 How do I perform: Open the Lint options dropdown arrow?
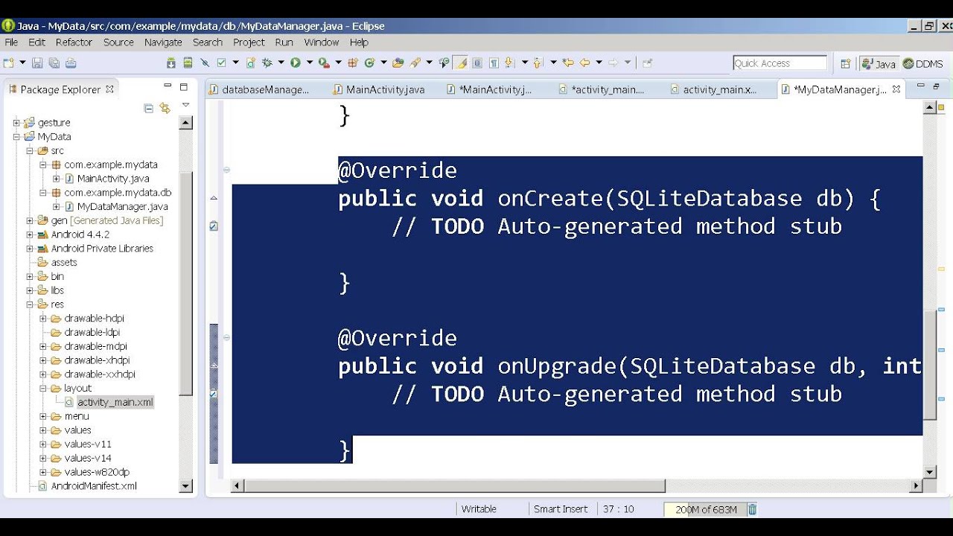(x=235, y=63)
